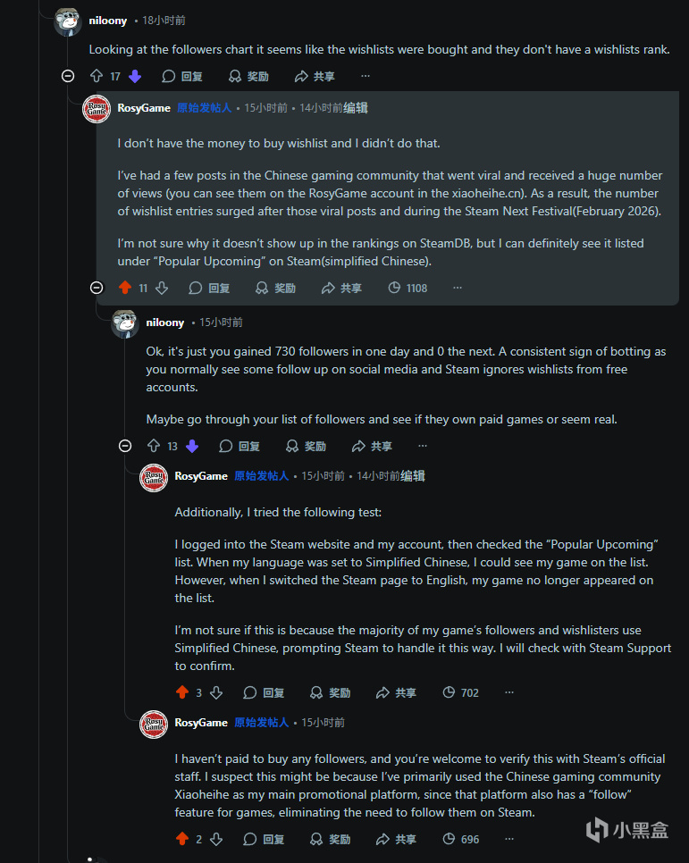Screen dimensions: 689x863
Task: Share RosyGame's comment with 1108 views
Action: (x=340, y=288)
